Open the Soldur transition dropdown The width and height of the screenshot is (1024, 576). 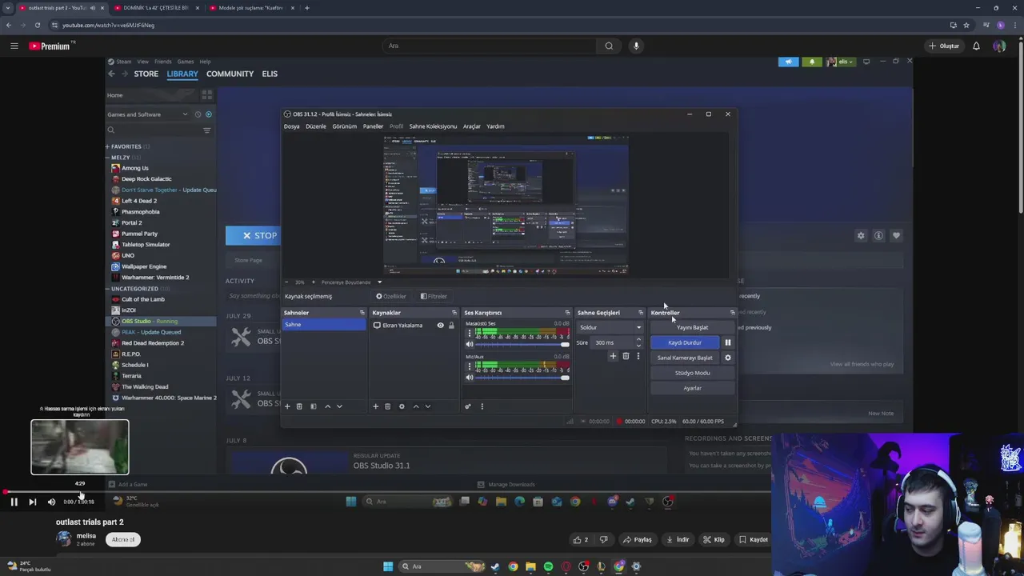pyautogui.click(x=610, y=327)
